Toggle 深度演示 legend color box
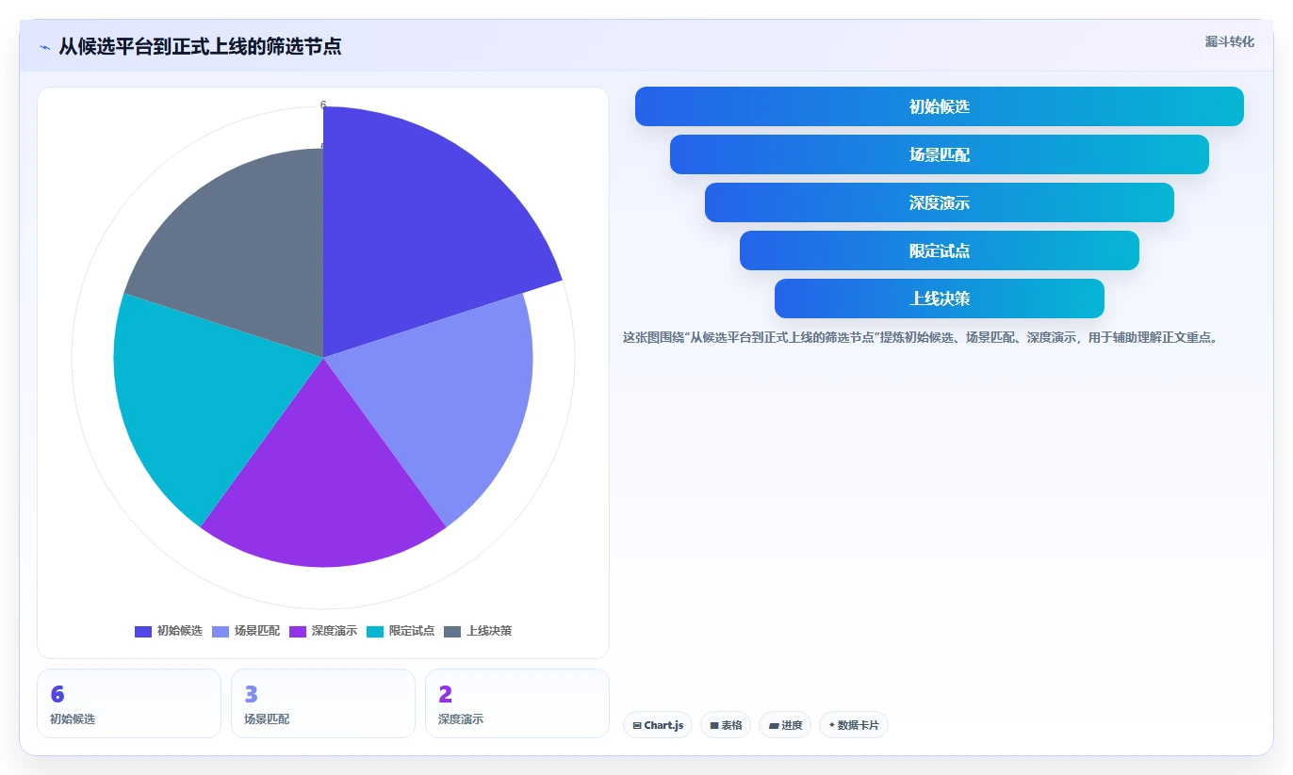This screenshot has width=1293, height=775. pos(298,631)
